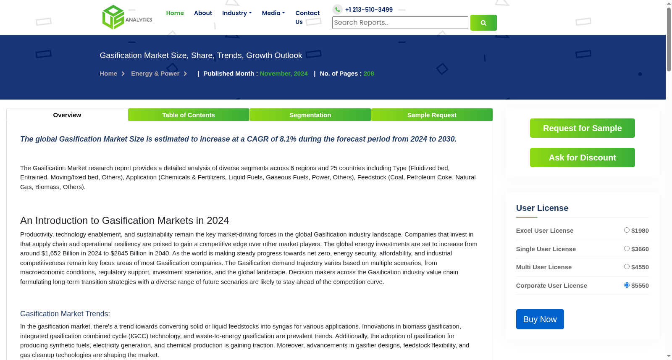Select Corporate User License radio

coord(627,285)
